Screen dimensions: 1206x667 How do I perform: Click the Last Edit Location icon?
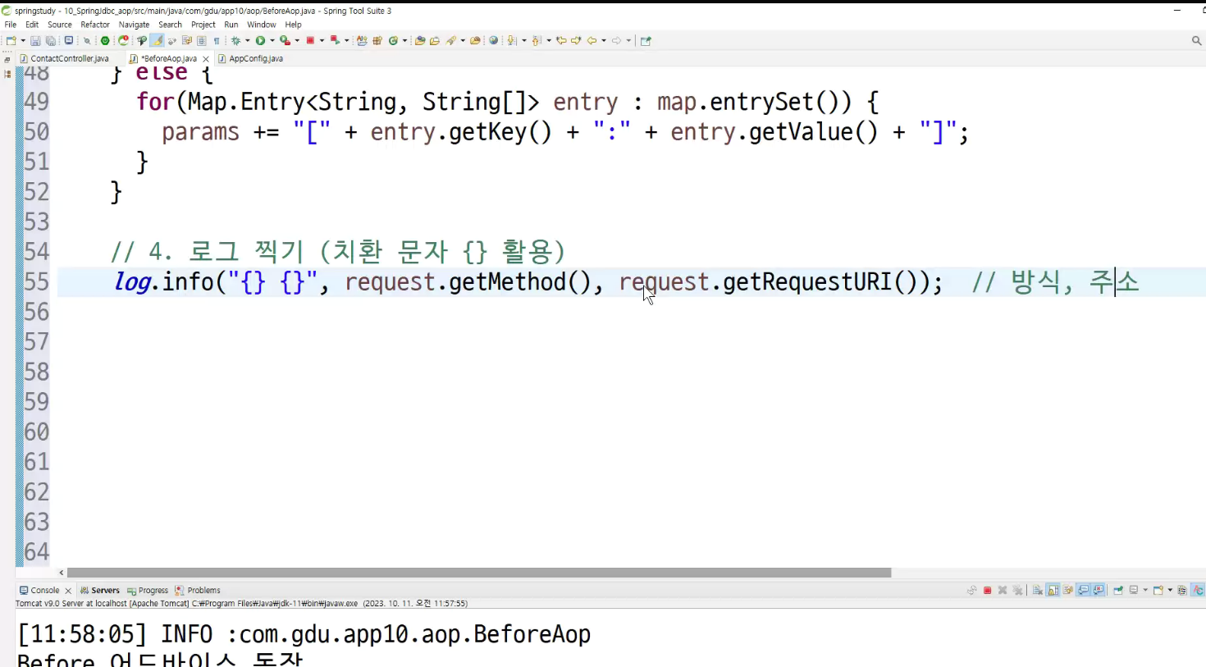(x=561, y=40)
